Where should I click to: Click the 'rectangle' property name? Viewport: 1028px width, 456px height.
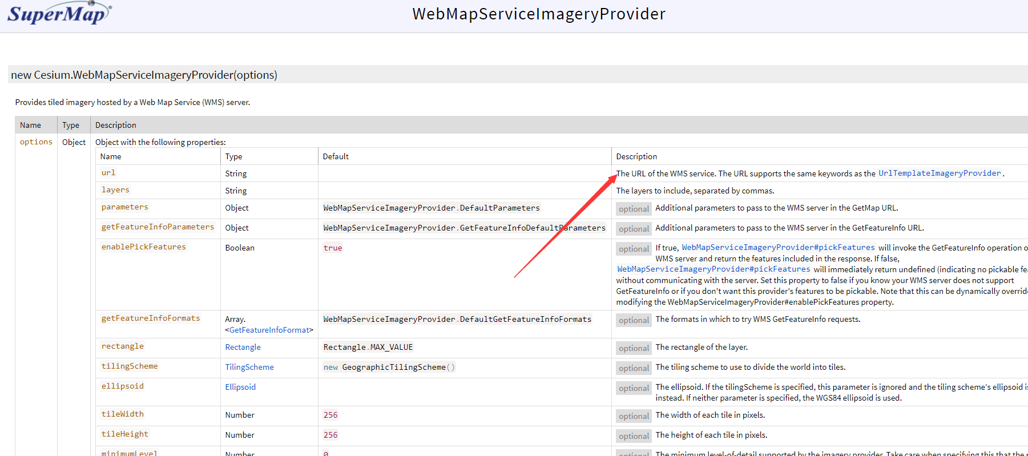pyautogui.click(x=122, y=346)
